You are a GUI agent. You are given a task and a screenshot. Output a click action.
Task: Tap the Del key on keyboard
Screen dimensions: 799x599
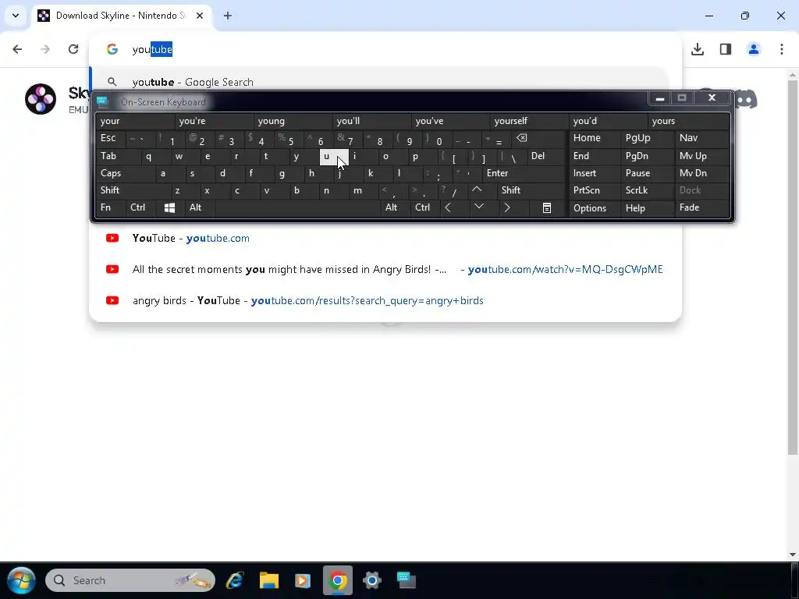[545, 156]
